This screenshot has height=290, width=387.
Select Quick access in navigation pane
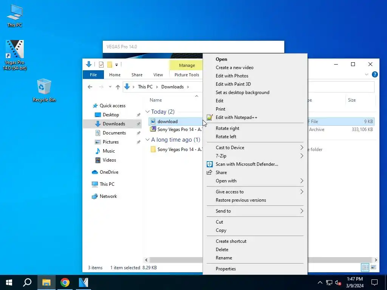[113, 106]
